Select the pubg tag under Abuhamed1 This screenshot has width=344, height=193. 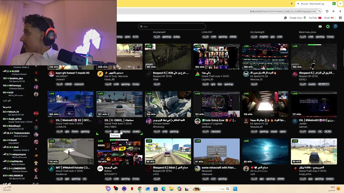point(176,37)
